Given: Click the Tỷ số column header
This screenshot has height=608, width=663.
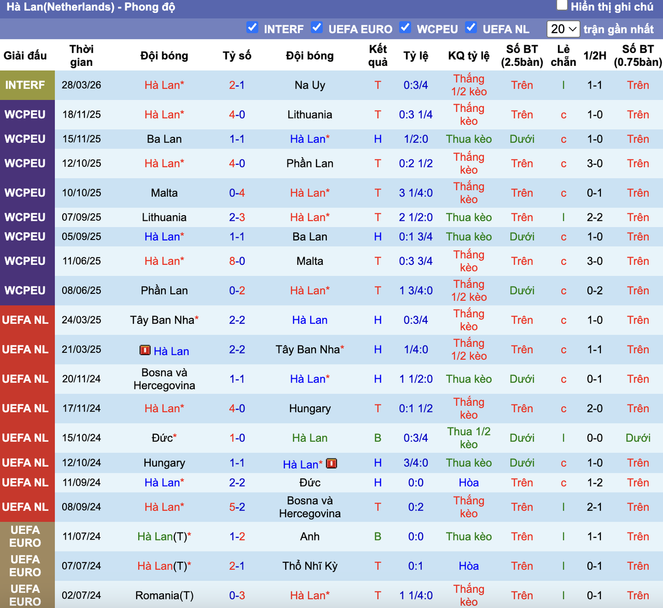Looking at the screenshot, I should (x=237, y=55).
